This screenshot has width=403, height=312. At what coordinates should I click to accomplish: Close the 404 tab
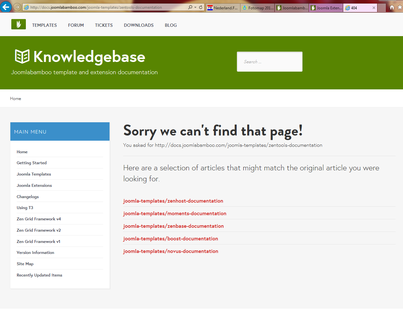(x=374, y=8)
